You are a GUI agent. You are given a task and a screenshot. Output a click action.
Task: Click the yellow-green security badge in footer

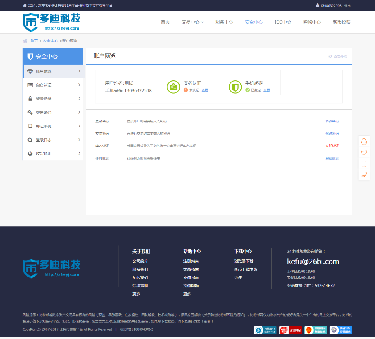point(315,330)
